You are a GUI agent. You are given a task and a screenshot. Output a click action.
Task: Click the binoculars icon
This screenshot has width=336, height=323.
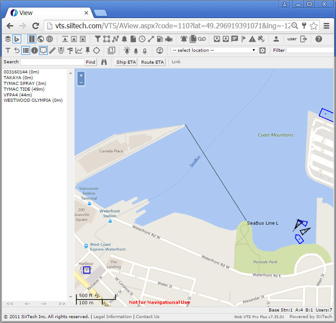[x=104, y=62]
